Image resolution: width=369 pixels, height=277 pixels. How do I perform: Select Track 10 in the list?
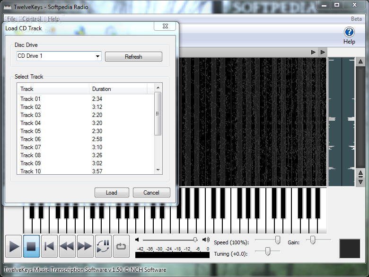(86, 171)
